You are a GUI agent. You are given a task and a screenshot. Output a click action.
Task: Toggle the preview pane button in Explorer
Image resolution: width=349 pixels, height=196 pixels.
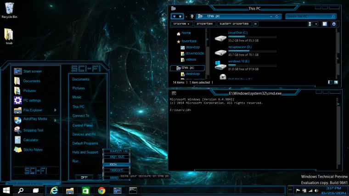click(325, 24)
